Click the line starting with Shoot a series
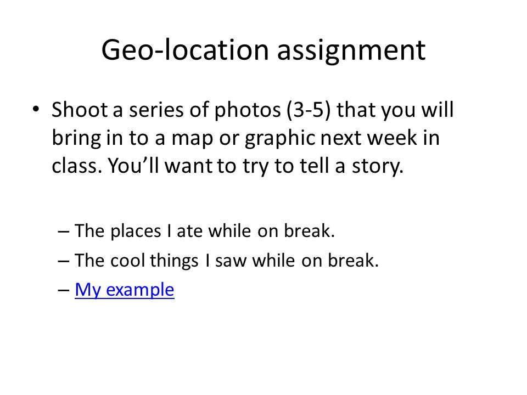Image resolution: width=527 pixels, height=395 pixels. pyautogui.click(x=253, y=110)
